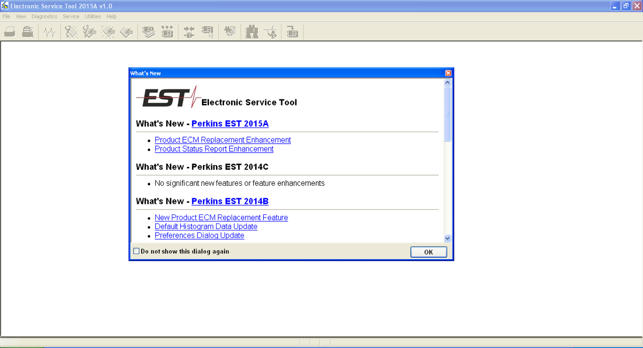Open the Service menu
The width and height of the screenshot is (643, 348).
click(x=71, y=17)
